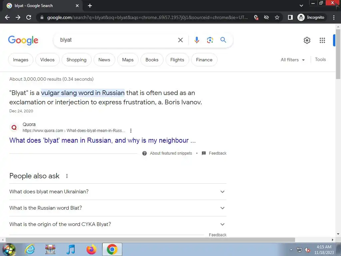Go back using the browser back arrow
This screenshot has height=256, width=341.
pyautogui.click(x=7, y=17)
